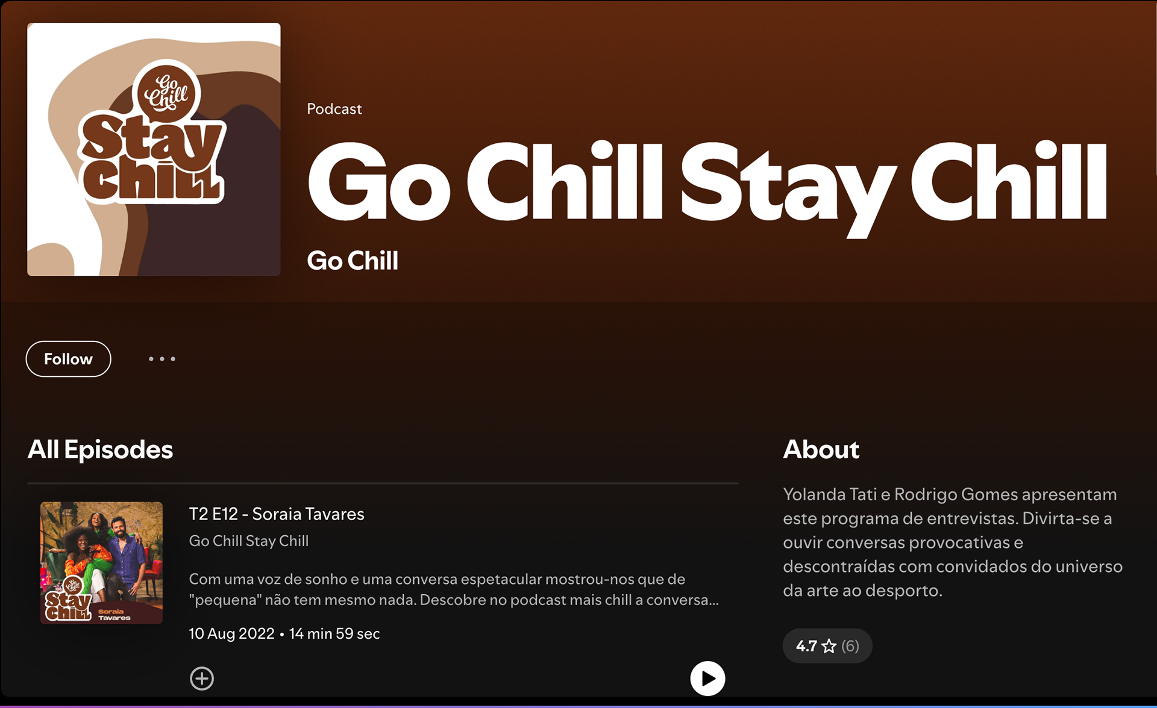Open the Go Chill publisher name below the title
This screenshot has width=1157, height=708.
(x=353, y=261)
